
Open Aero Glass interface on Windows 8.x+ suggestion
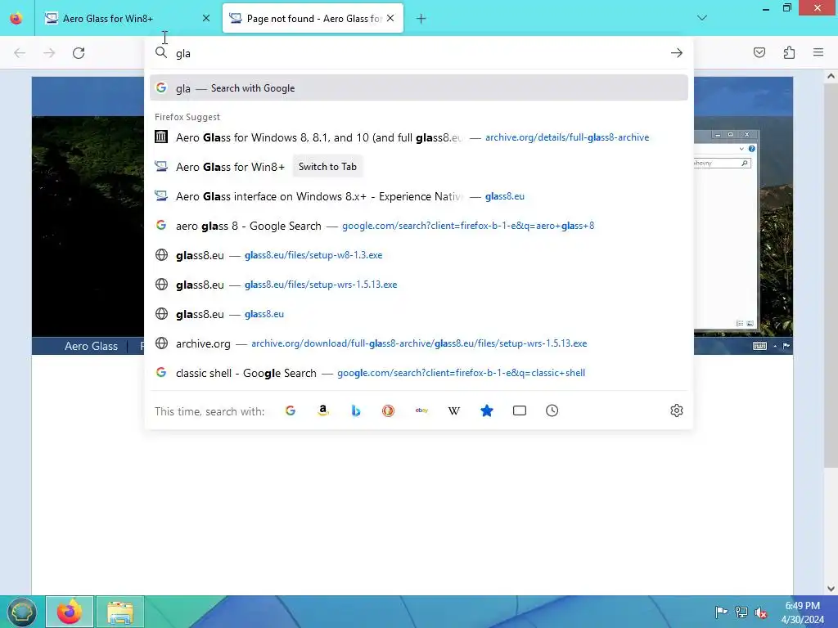[x=419, y=196]
